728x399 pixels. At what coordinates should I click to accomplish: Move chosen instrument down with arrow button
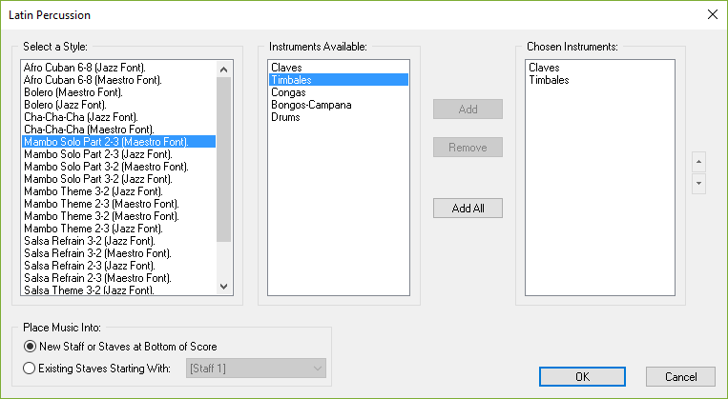pyautogui.click(x=698, y=184)
